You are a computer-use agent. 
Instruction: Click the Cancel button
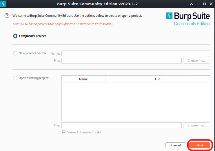(176, 145)
